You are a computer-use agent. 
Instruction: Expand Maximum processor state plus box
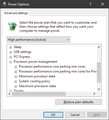[x=16, y=86]
